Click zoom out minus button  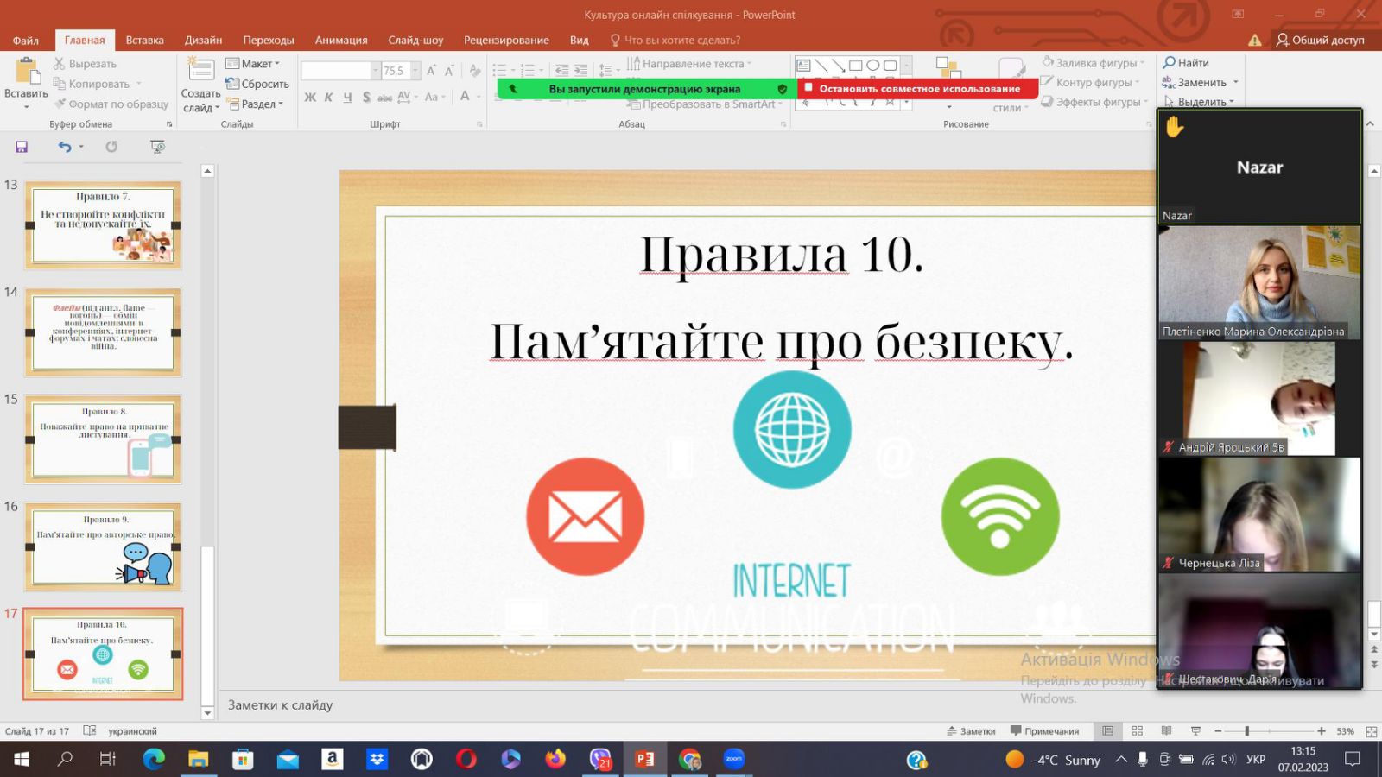pyautogui.click(x=1218, y=731)
